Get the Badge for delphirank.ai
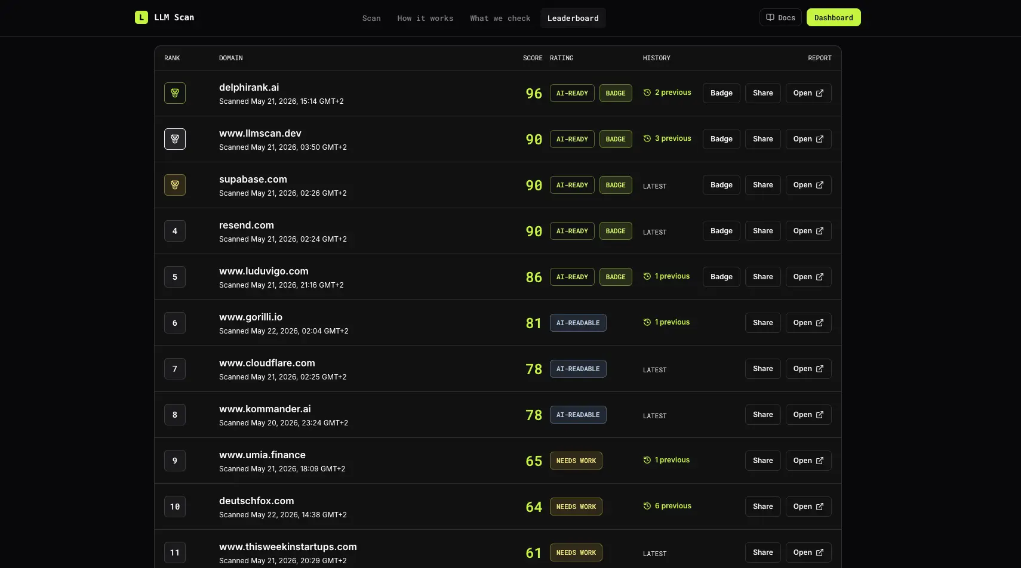Screen dimensions: 1021x568 click(x=721, y=93)
